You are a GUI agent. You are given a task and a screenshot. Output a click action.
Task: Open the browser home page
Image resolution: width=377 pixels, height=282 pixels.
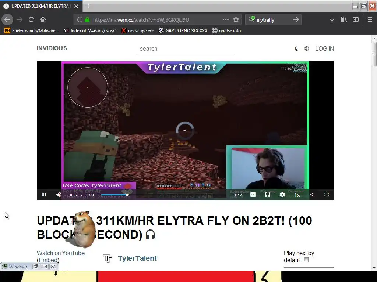point(43,20)
